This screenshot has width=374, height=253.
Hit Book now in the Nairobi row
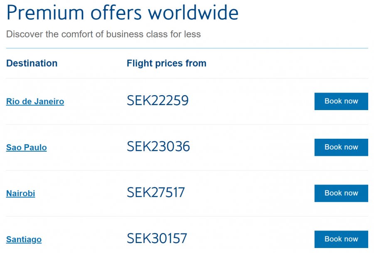(x=341, y=193)
